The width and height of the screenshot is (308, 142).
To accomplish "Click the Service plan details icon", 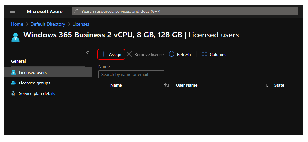I will [13, 93].
